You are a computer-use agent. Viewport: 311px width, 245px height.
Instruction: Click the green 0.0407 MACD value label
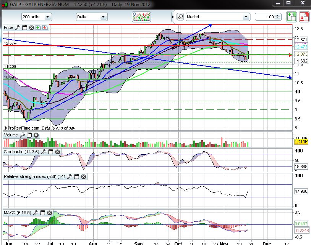(301, 224)
